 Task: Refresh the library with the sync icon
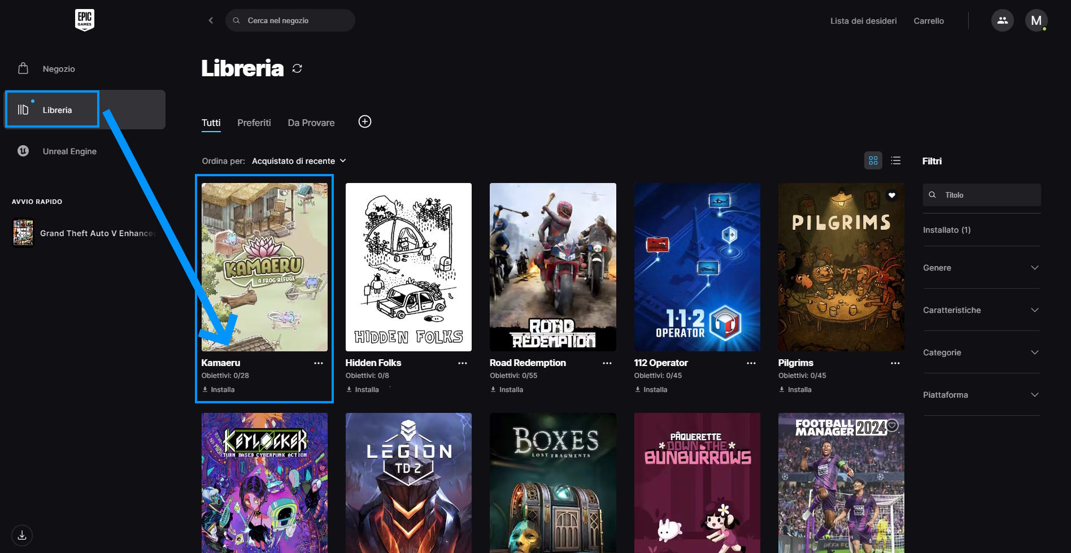(297, 68)
